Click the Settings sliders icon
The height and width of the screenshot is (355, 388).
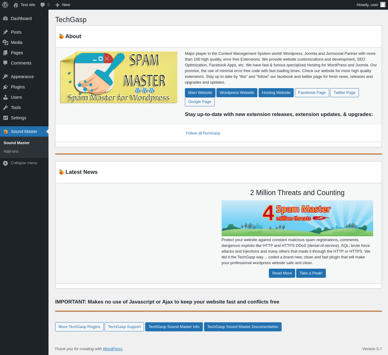pos(5,118)
